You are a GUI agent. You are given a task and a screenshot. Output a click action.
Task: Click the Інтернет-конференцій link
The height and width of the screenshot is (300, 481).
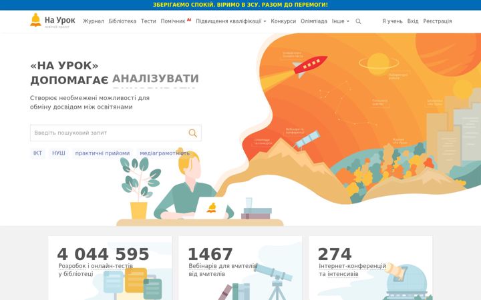[352, 266]
